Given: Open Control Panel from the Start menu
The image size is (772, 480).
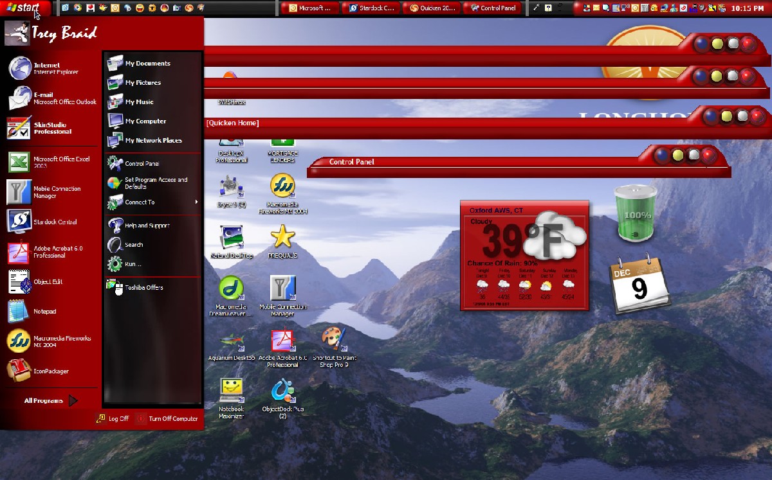Looking at the screenshot, I should coord(152,163).
